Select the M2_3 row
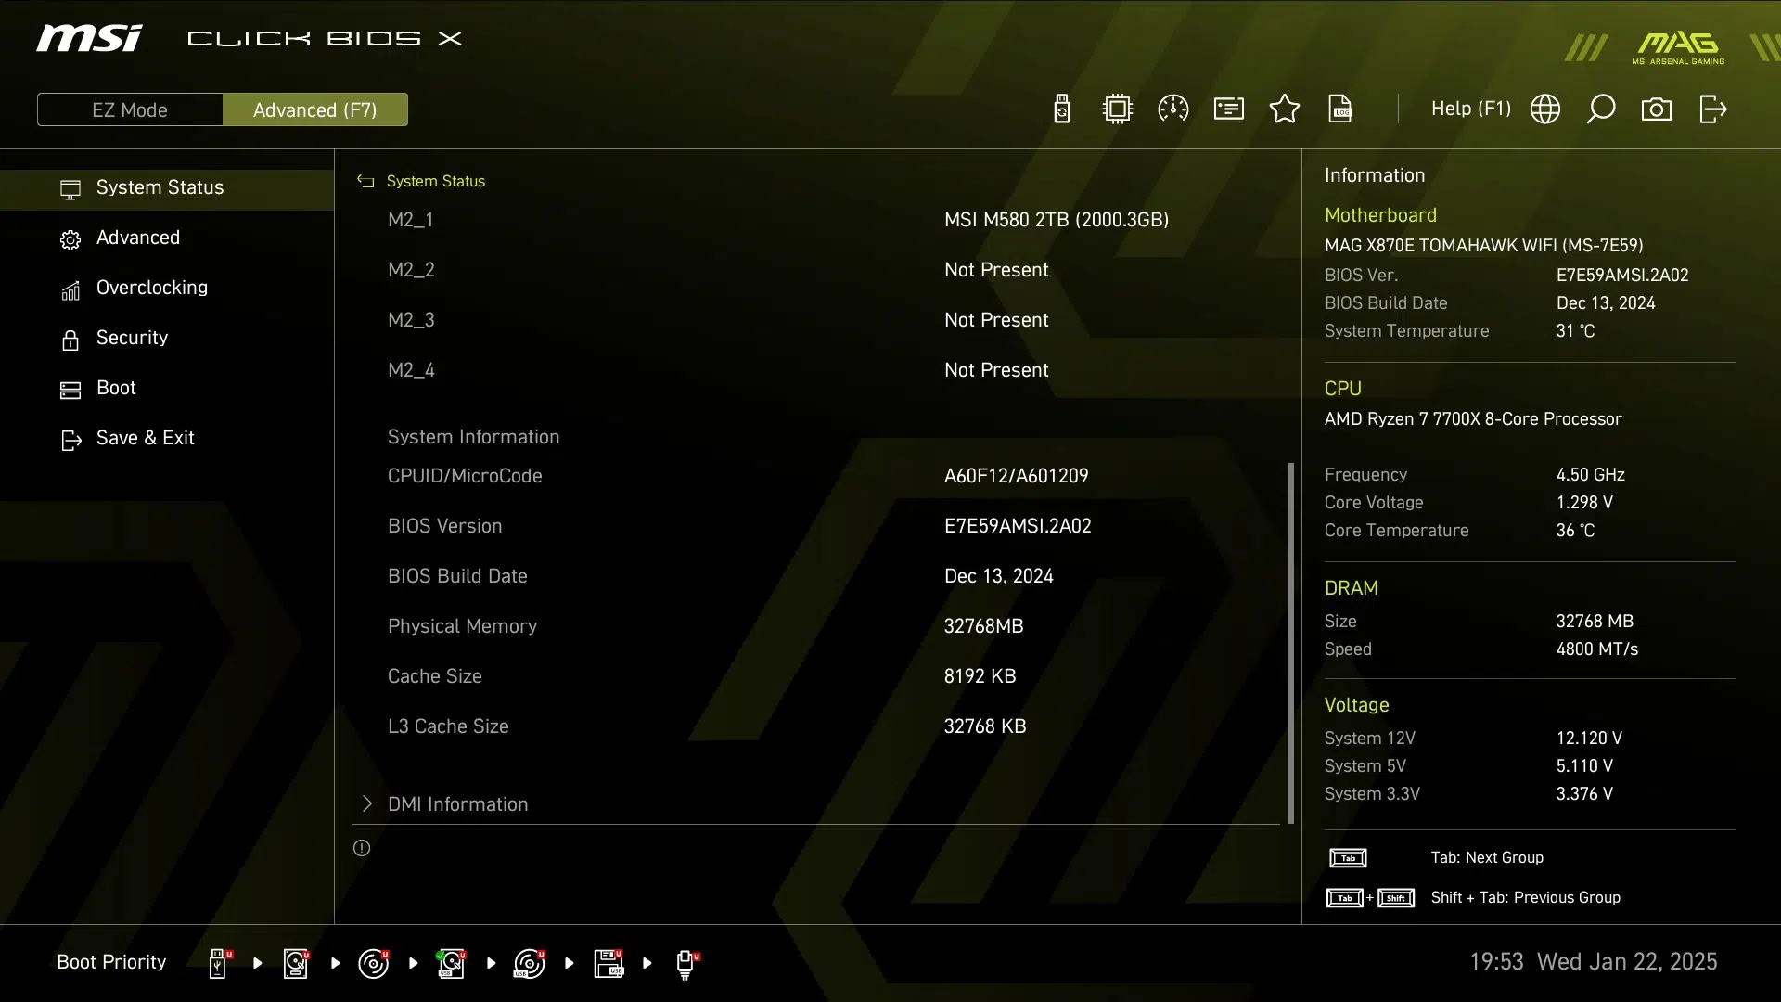This screenshot has height=1002, width=1781. pos(816,320)
